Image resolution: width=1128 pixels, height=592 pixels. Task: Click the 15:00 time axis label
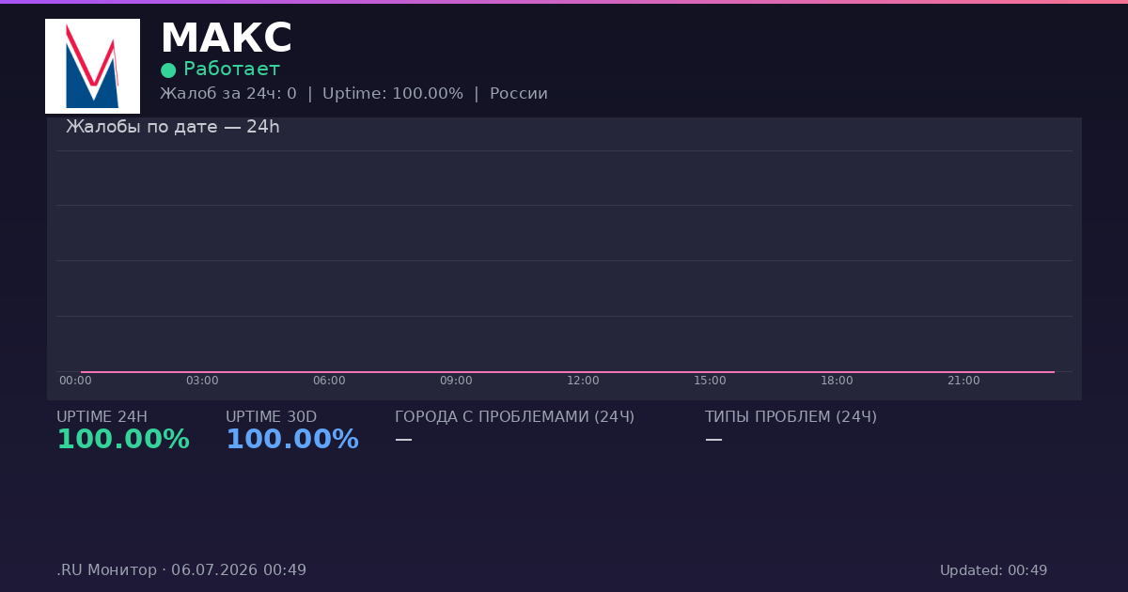710,381
